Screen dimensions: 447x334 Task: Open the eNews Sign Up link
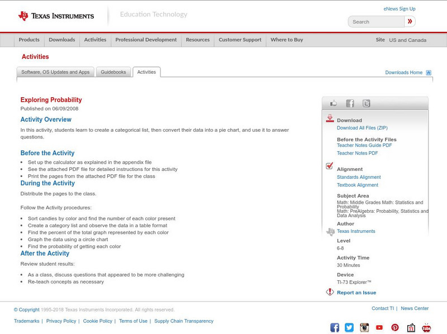coord(400,9)
